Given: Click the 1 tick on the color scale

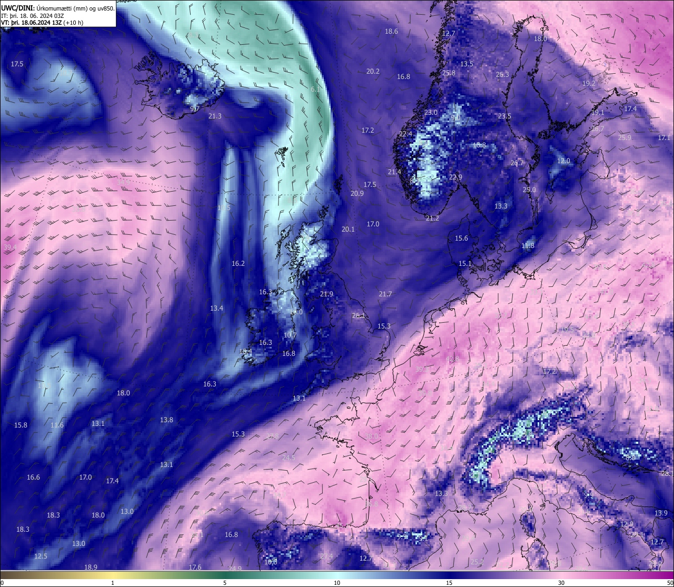Looking at the screenshot, I should 113,583.
